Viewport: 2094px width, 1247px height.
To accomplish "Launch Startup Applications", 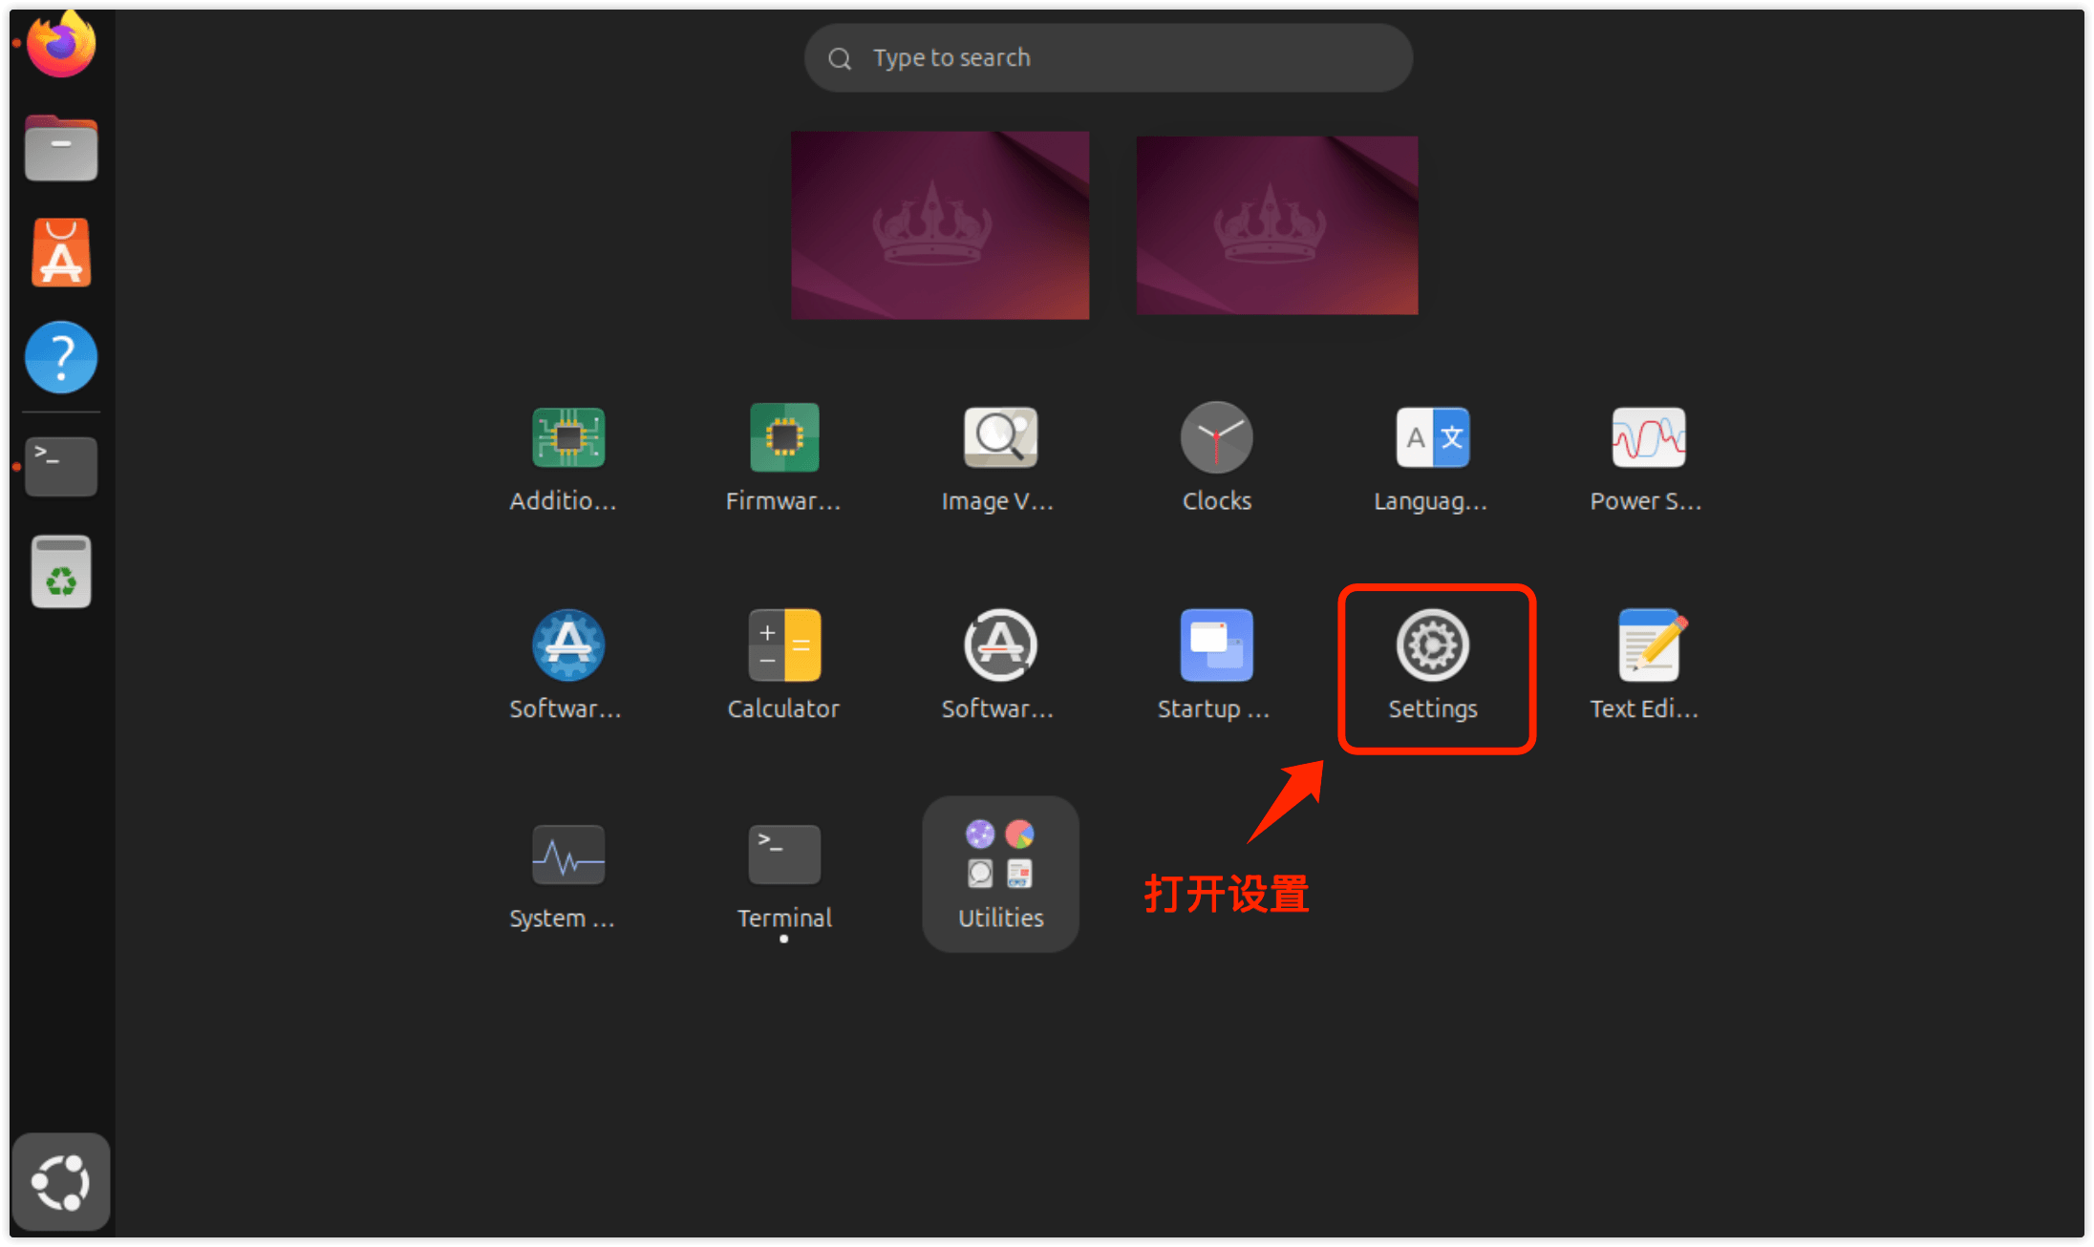I will pos(1216,646).
